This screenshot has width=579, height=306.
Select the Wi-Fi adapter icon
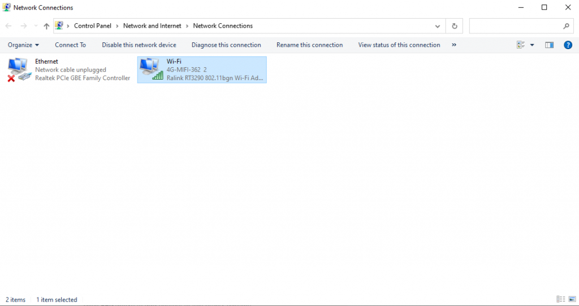coord(152,69)
